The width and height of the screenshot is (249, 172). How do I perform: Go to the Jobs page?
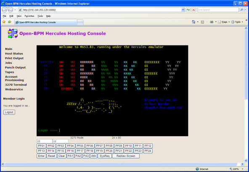(8, 63)
